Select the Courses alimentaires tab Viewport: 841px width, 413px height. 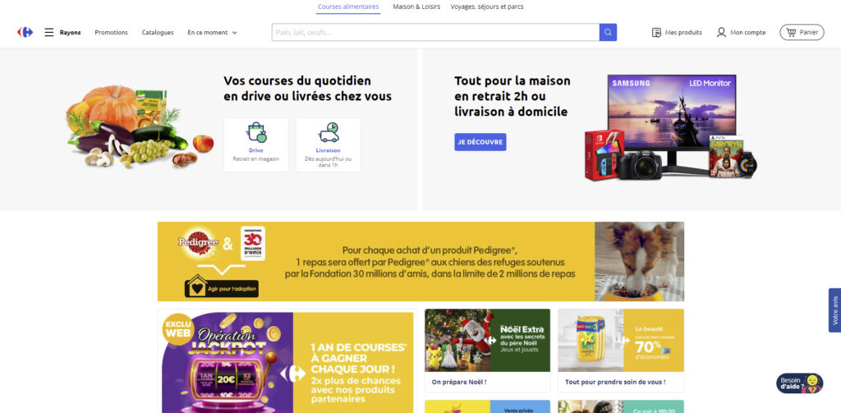click(348, 7)
